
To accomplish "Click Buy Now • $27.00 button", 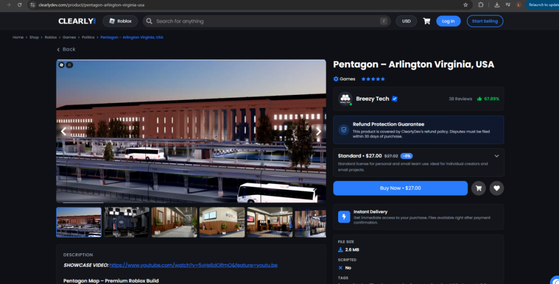I will [400, 188].
